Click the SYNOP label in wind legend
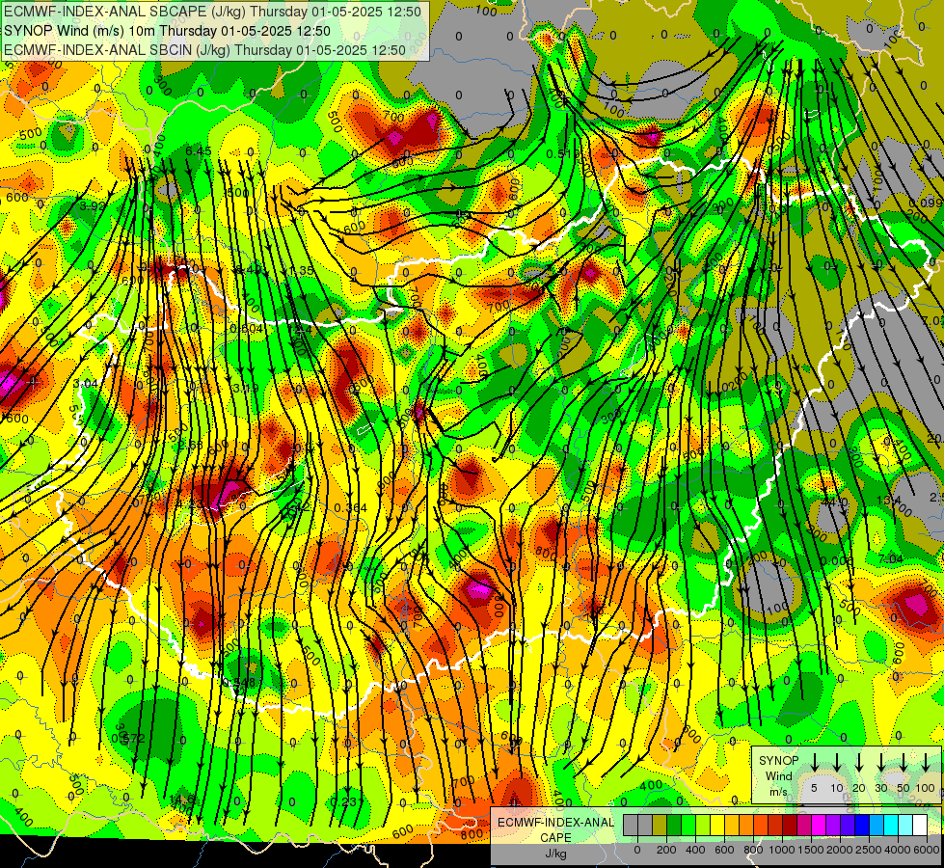Screen dimensions: 944x868 click(778, 761)
